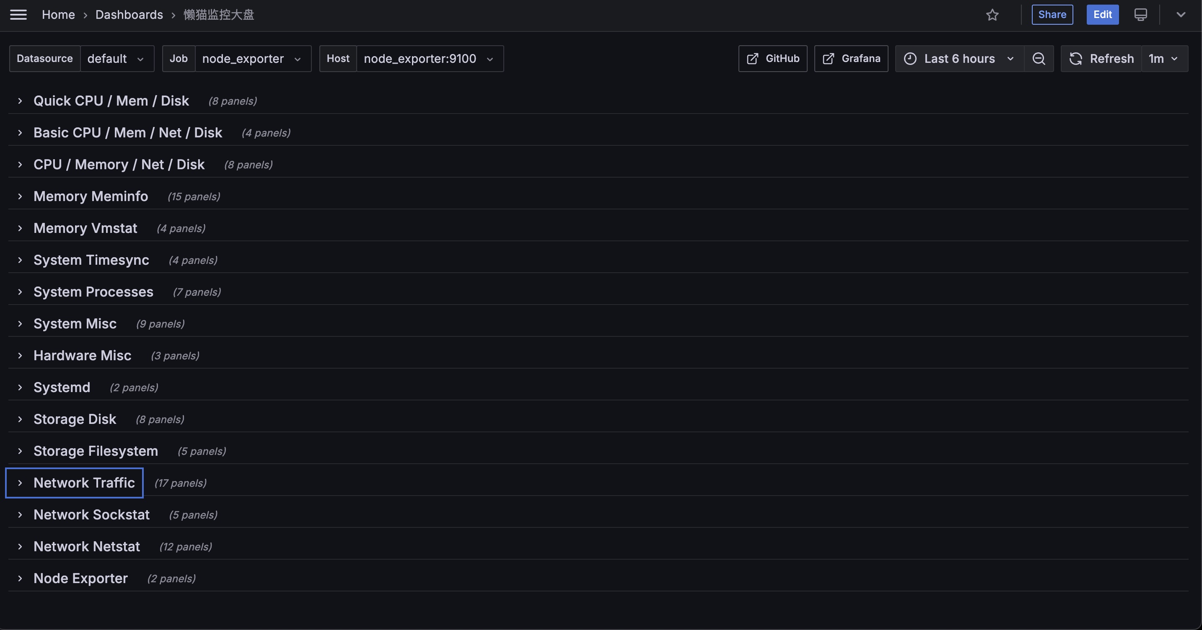Expand the System Misc row
Image resolution: width=1202 pixels, height=630 pixels.
coord(75,324)
